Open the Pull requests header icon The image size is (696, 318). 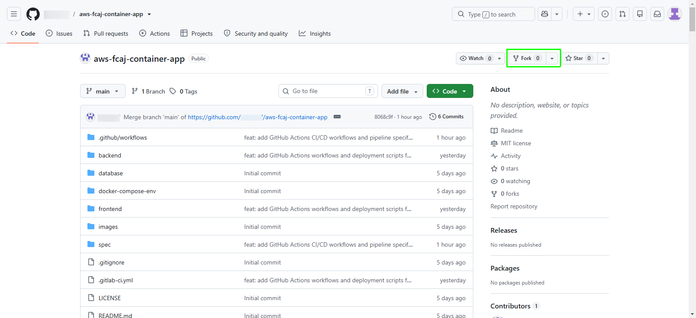pos(622,14)
